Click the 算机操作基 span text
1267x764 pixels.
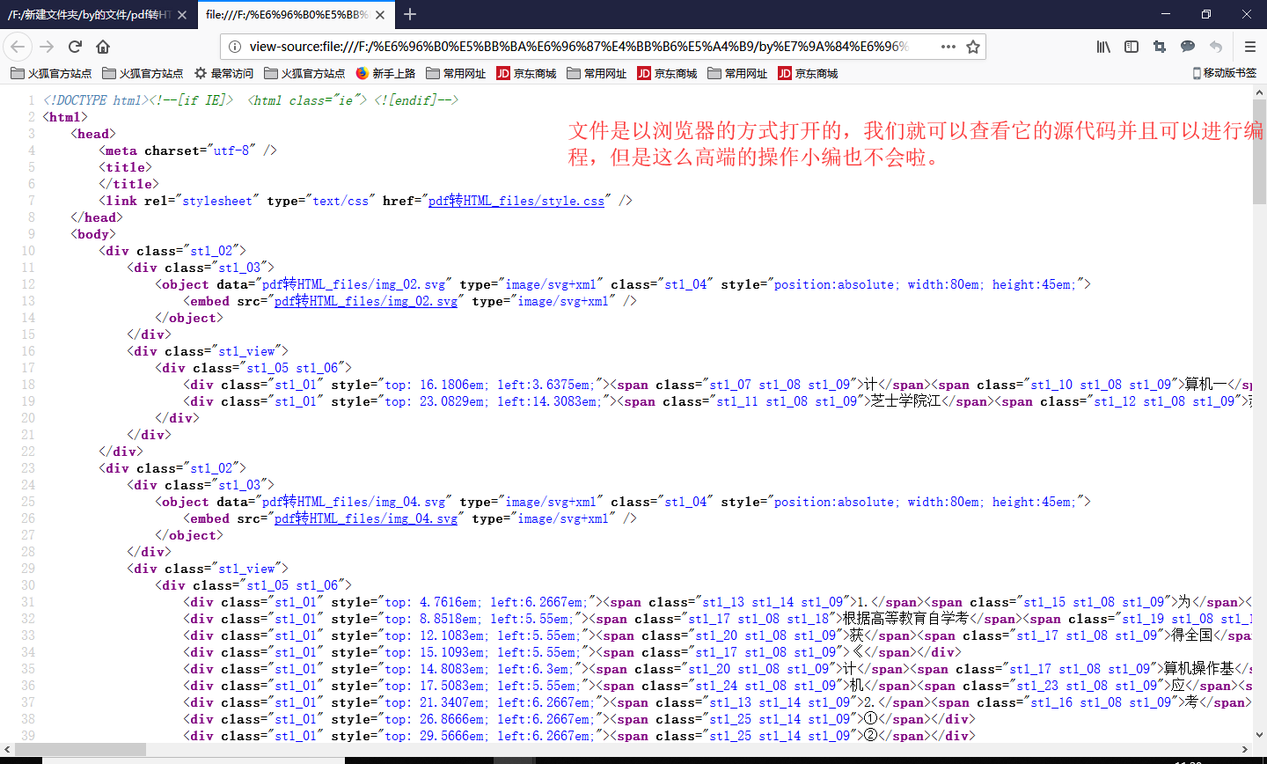point(1199,669)
